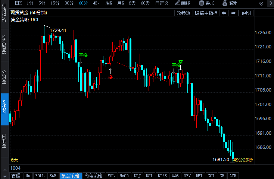Viewport: 274px width, 179px height.
Task: Click the 改参数 button
Action: click(x=184, y=13)
